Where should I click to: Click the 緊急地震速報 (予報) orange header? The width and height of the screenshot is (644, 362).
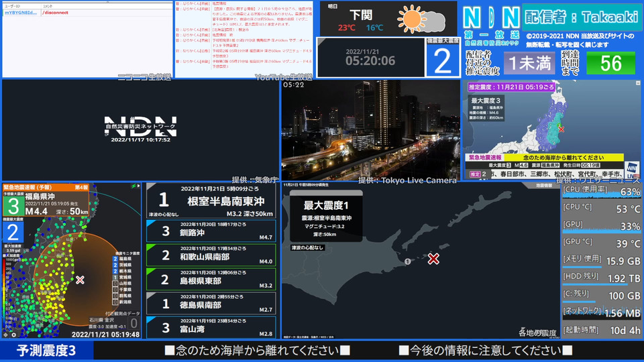coord(46,187)
